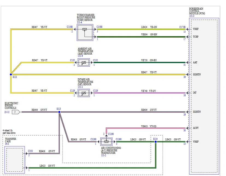Click the VREF label at PCM pin 15
226x176 pixels.
(196, 29)
